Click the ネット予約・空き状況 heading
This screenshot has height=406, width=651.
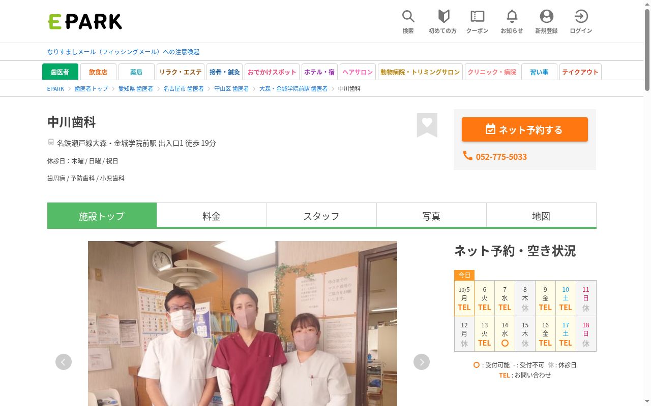515,251
